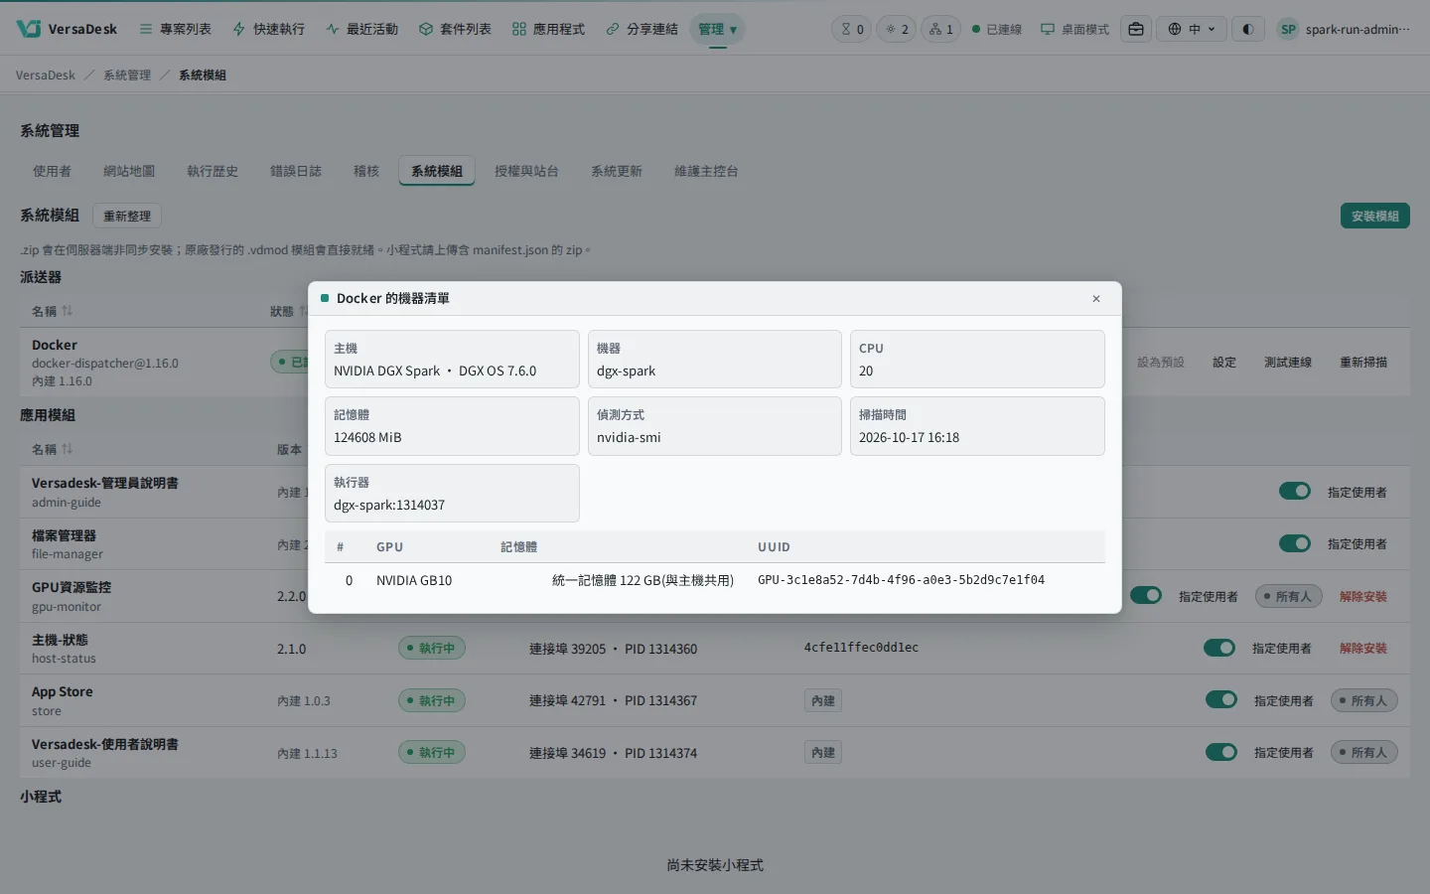Close the Docker 的機器清單 dialog
The height and width of the screenshot is (894, 1430).
[x=1096, y=299]
